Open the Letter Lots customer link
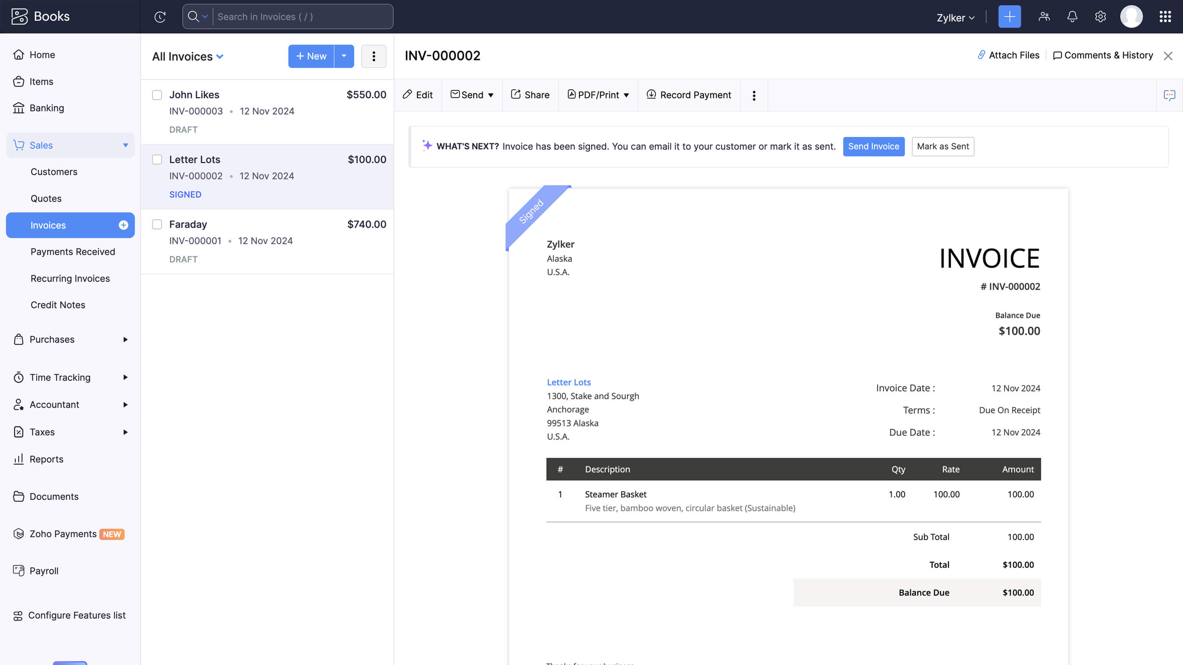 [568, 382]
